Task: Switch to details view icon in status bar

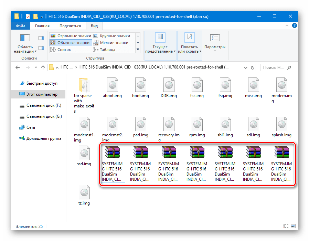Action: [286, 226]
